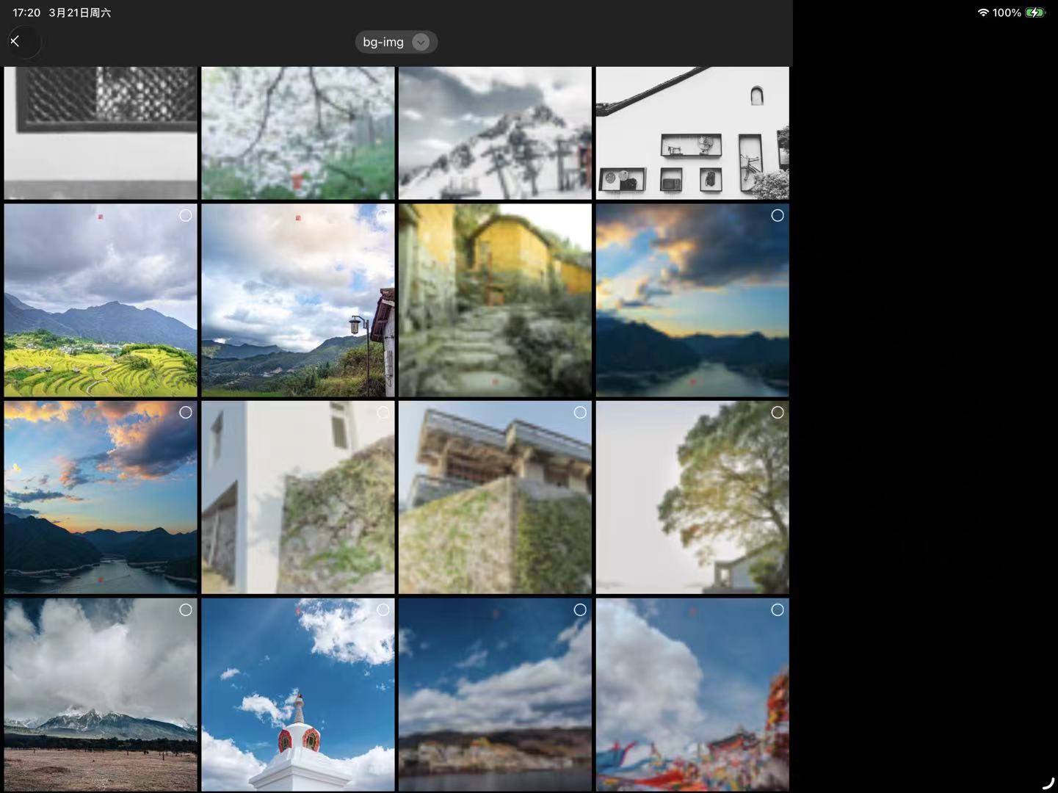Tick circle on large tree photo
Screen dimensions: 1058x793
click(778, 413)
